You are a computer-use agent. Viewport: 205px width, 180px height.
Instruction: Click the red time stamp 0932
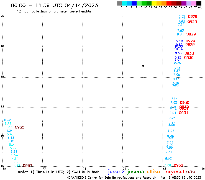click(x=178, y=165)
